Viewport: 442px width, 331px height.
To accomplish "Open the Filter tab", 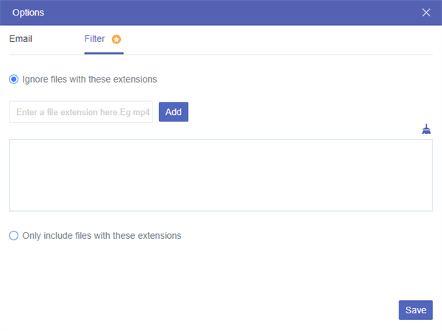I will point(94,39).
